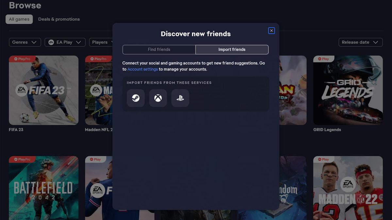Viewport: 392px width, 220px height.
Task: Open the FIFA 23 game thumbnail
Action: [x=43, y=90]
